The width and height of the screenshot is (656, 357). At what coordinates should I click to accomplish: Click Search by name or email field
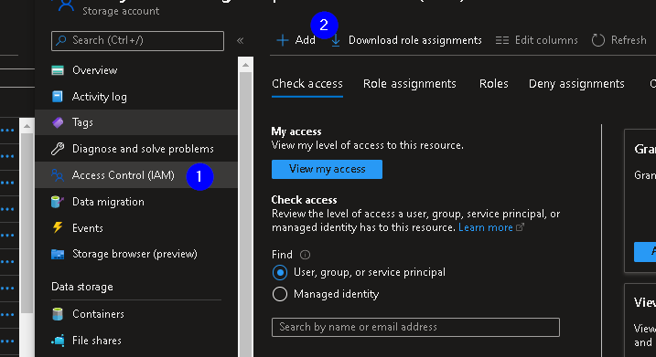coord(415,327)
